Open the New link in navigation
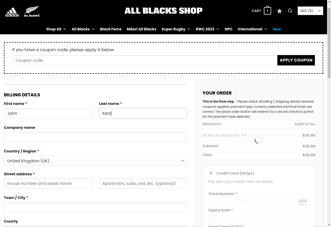331x227 pixels. tap(277, 29)
